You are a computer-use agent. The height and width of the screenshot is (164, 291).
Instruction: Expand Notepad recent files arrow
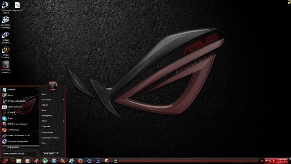pyautogui.click(x=37, y=90)
